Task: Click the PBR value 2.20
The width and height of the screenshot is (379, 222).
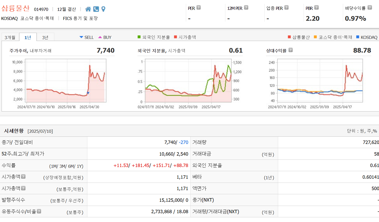Action: (x=313, y=18)
